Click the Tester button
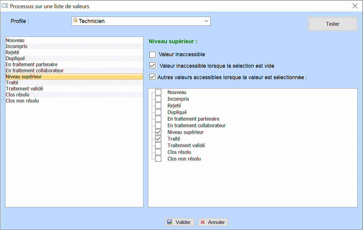Screen dimensions: 363x230 click(333, 24)
